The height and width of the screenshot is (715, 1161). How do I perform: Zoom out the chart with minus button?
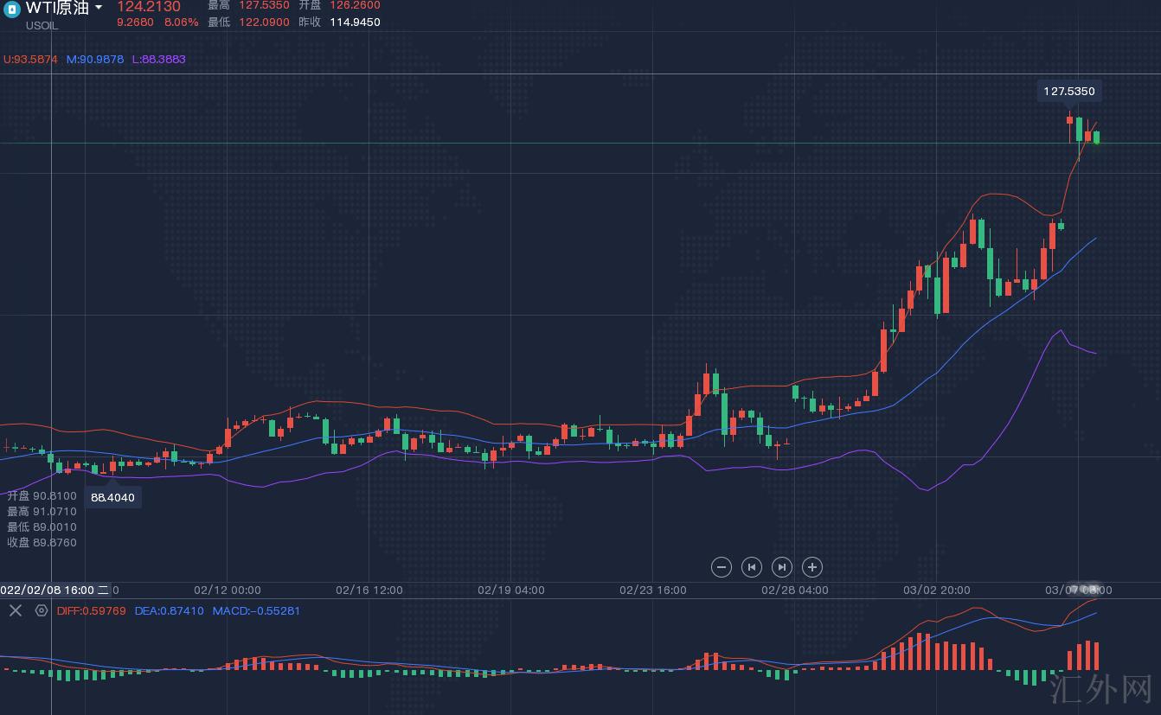point(721,567)
